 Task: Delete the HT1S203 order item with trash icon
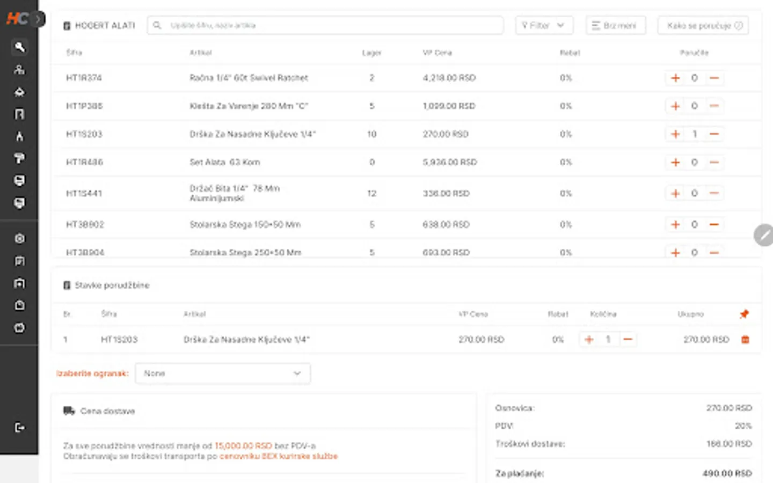[x=745, y=339]
